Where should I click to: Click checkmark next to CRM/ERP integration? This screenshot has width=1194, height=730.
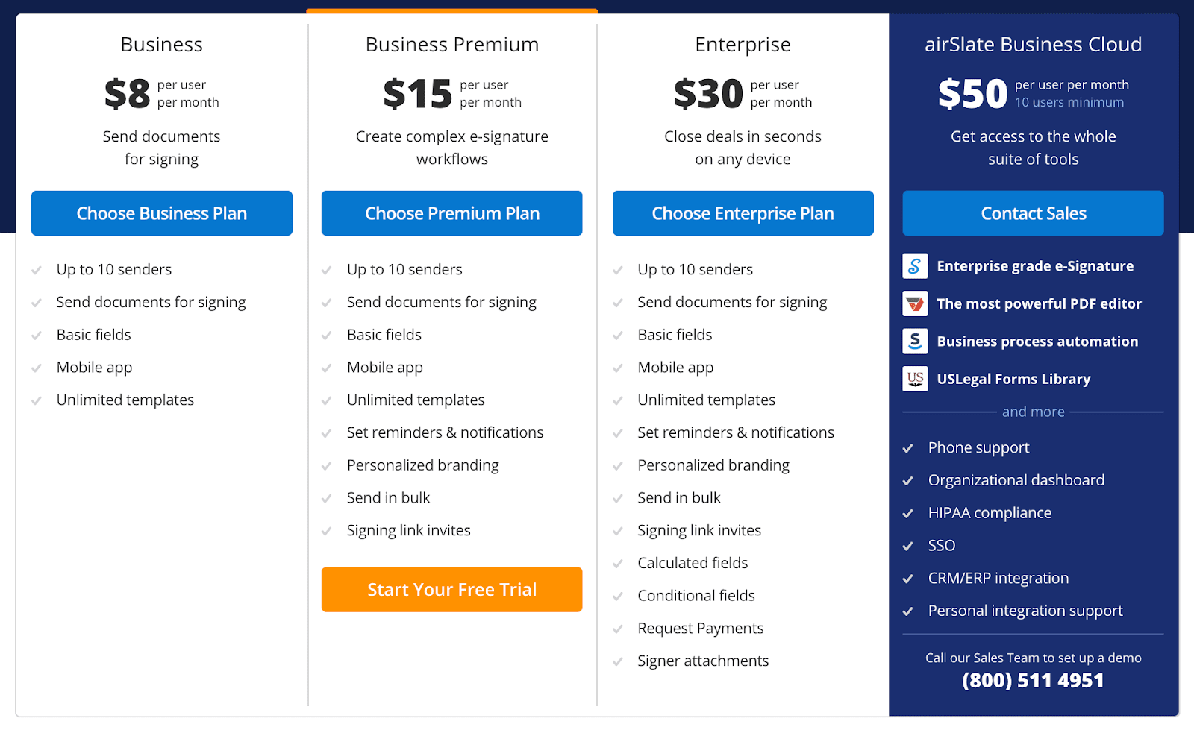[908, 579]
